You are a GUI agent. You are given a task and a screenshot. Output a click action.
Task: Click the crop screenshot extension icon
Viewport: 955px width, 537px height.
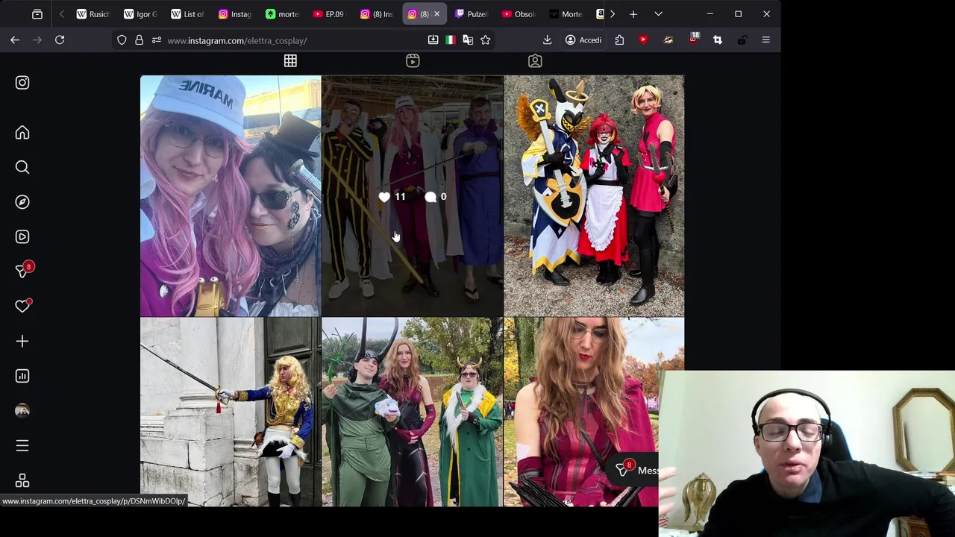point(718,40)
